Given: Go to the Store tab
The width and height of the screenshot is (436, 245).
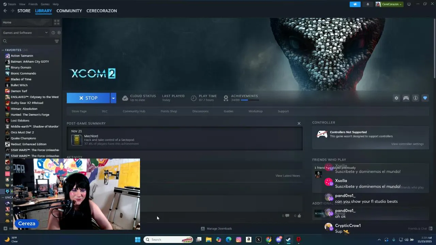Looking at the screenshot, I should (x=24, y=11).
